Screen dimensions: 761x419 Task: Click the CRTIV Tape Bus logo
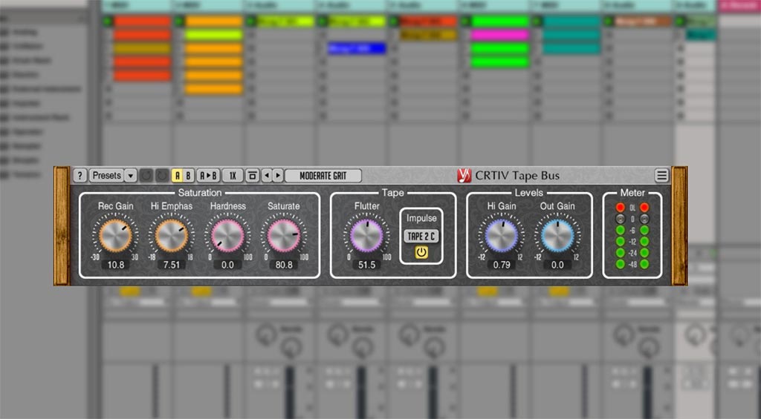click(x=464, y=175)
